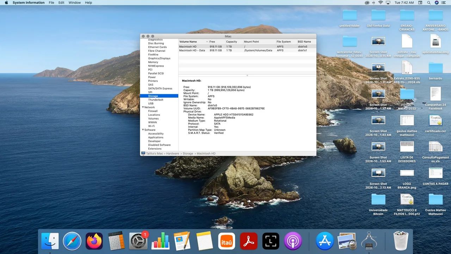Open the Calculator app in the Dock
451x254 pixels.
116,241
